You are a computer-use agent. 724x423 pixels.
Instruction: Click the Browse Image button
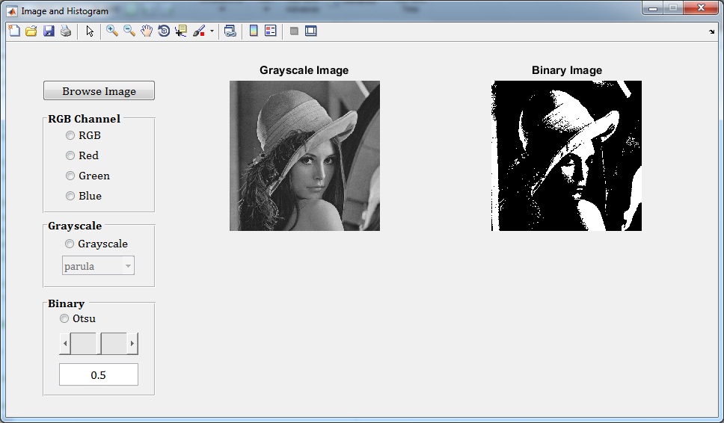(99, 91)
